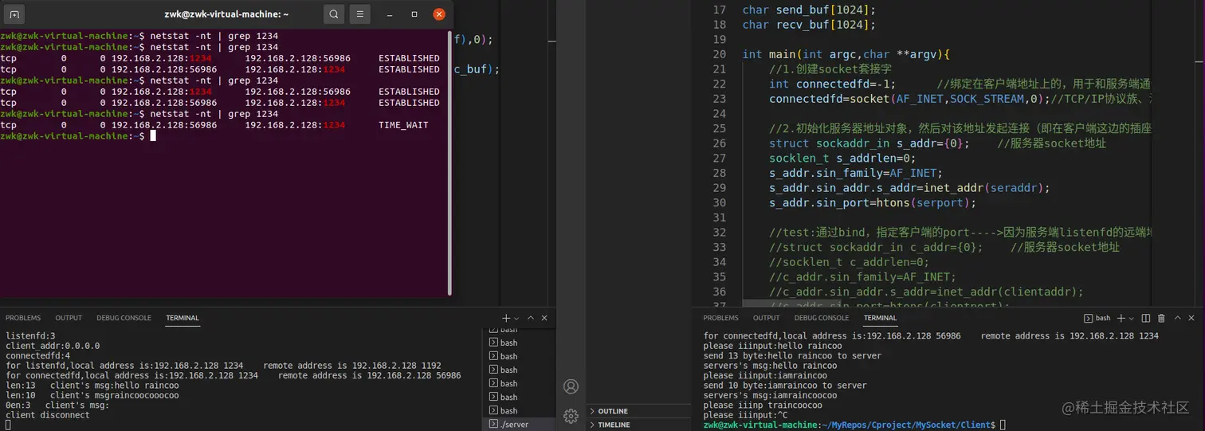Open DEBUG CONSOLE tab in client panel
1205x431 pixels.
click(822, 318)
